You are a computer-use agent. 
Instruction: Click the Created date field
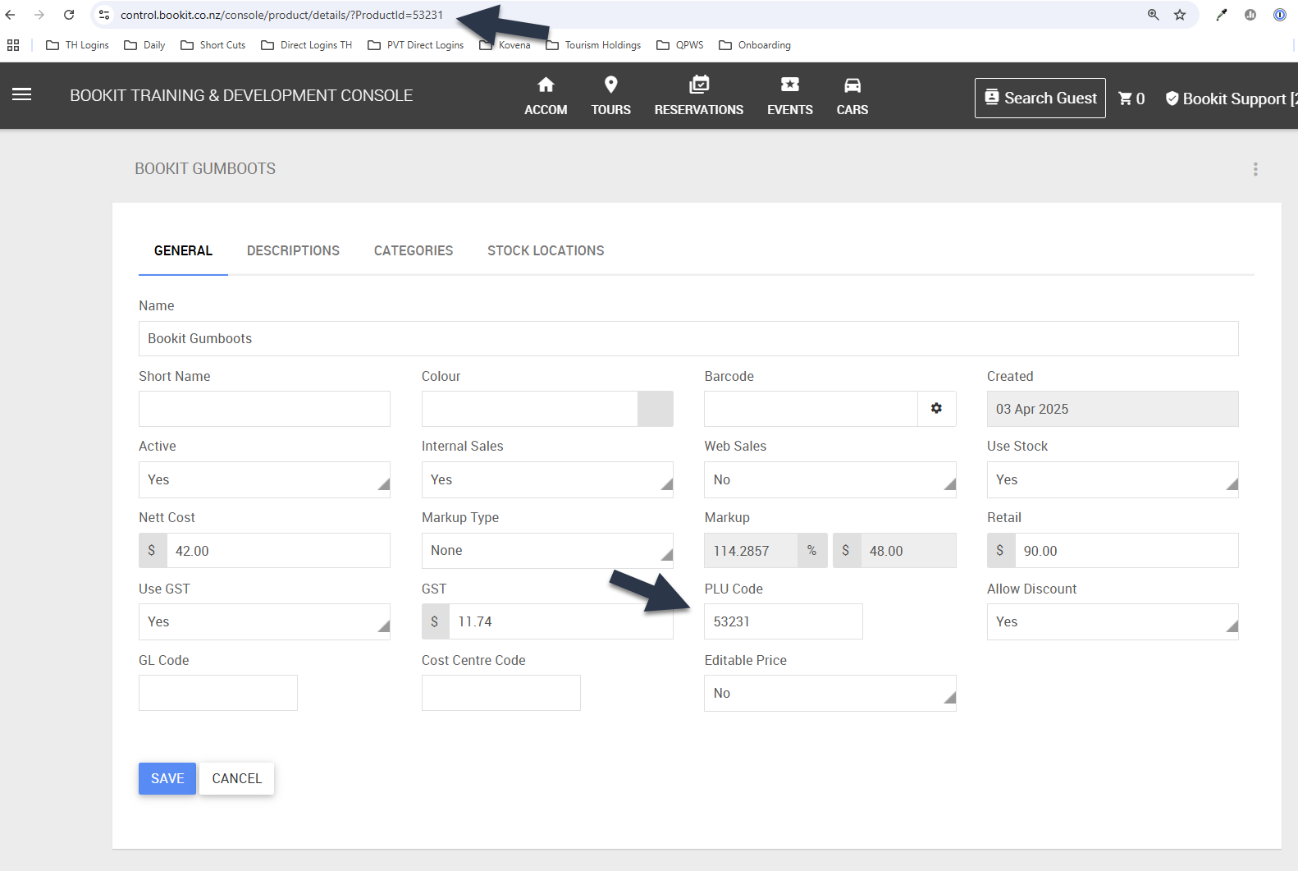1113,409
